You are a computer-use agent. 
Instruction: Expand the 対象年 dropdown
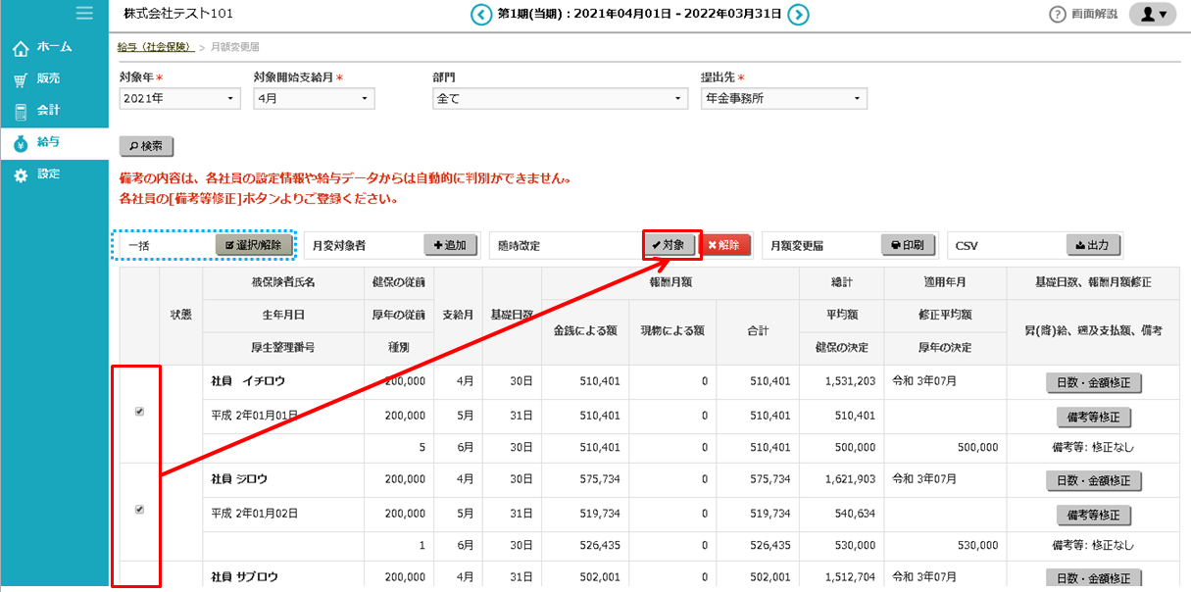pyautogui.click(x=179, y=99)
